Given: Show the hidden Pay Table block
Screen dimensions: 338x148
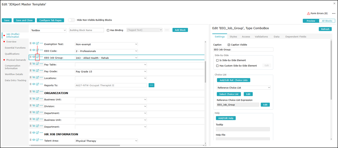Looking at the screenshot, I should 34,64.
